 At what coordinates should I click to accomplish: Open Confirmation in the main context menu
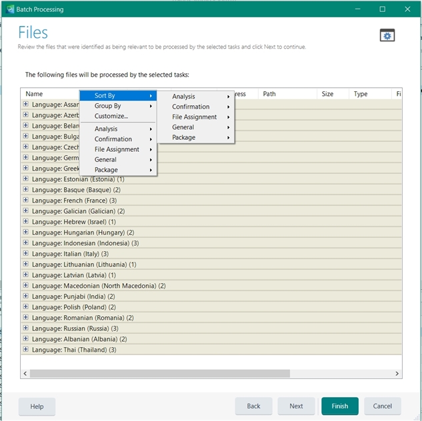[x=118, y=139]
